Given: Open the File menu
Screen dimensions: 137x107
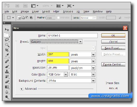Looking at the screenshot, I should tap(7, 12).
